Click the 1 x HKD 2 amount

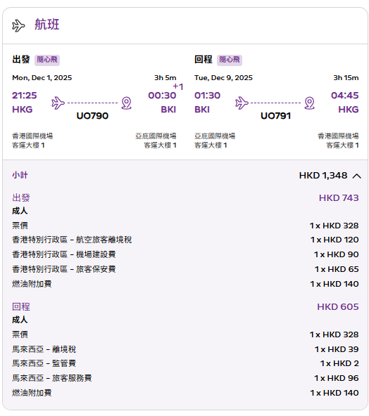339,363
